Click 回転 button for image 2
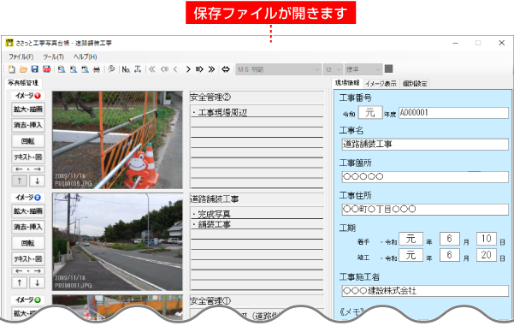 pos(28,243)
